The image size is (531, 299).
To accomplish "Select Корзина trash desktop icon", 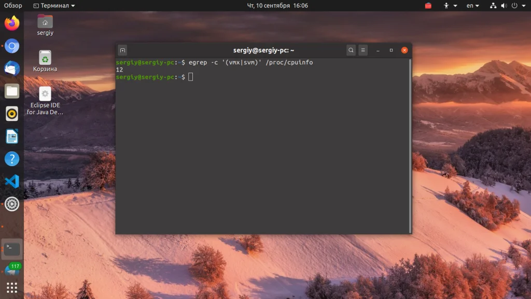I will tap(45, 61).
